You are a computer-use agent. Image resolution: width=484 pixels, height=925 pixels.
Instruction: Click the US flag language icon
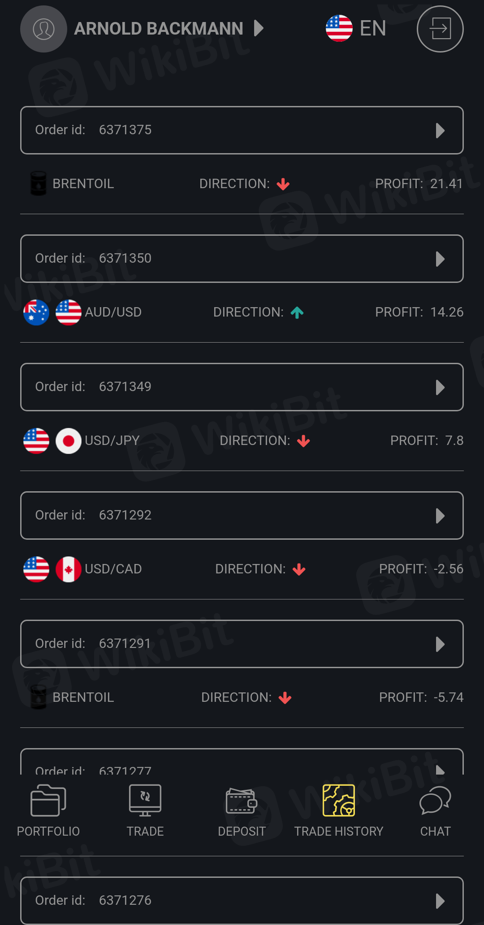tap(339, 28)
